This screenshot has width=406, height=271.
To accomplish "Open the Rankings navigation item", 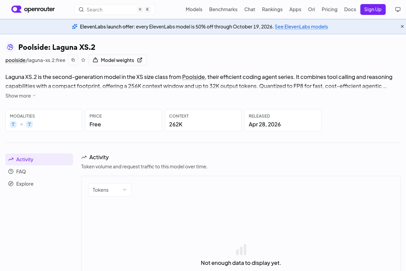I will pyautogui.click(x=272, y=9).
